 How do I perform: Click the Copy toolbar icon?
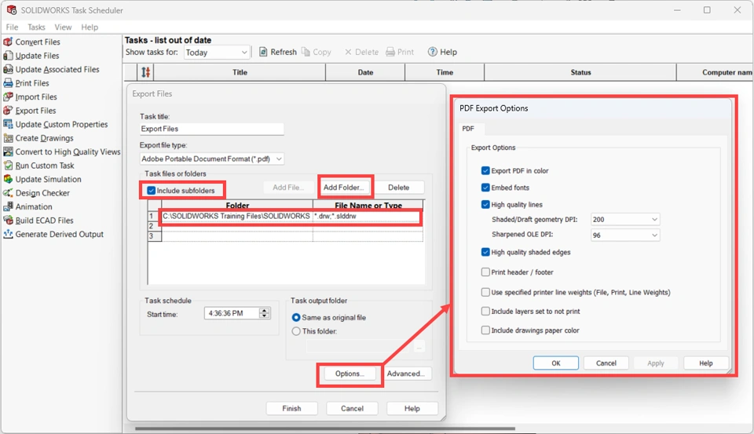(306, 52)
